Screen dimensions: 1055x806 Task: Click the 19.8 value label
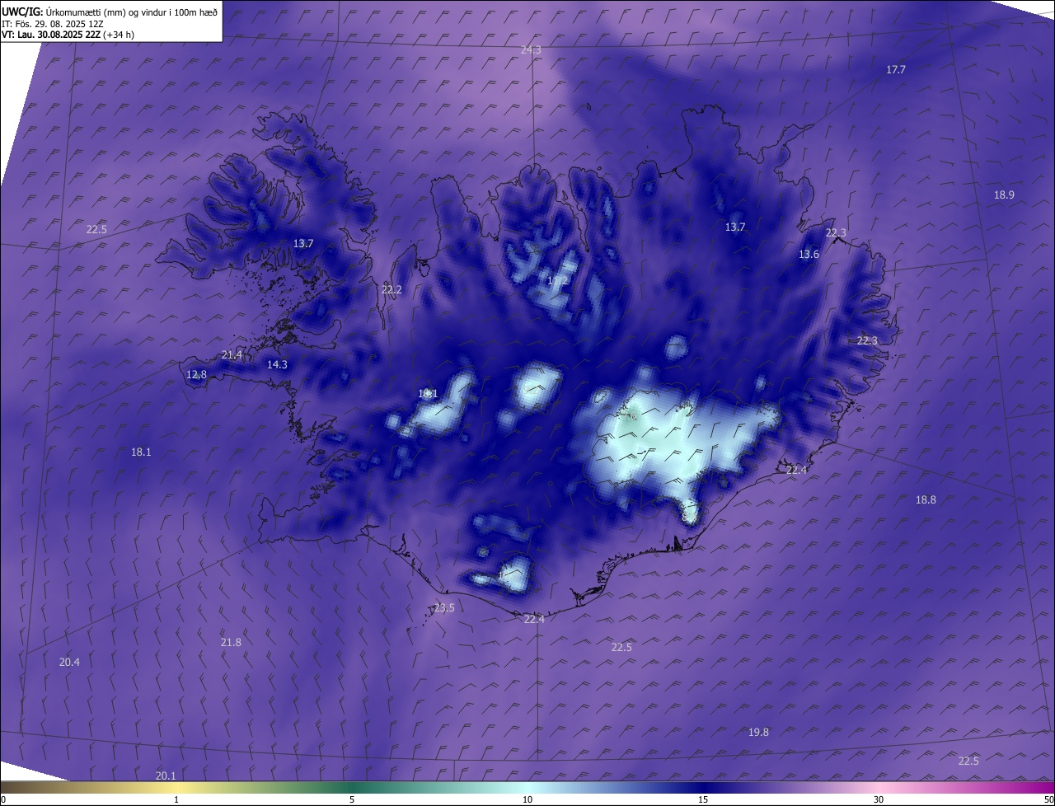(x=758, y=732)
